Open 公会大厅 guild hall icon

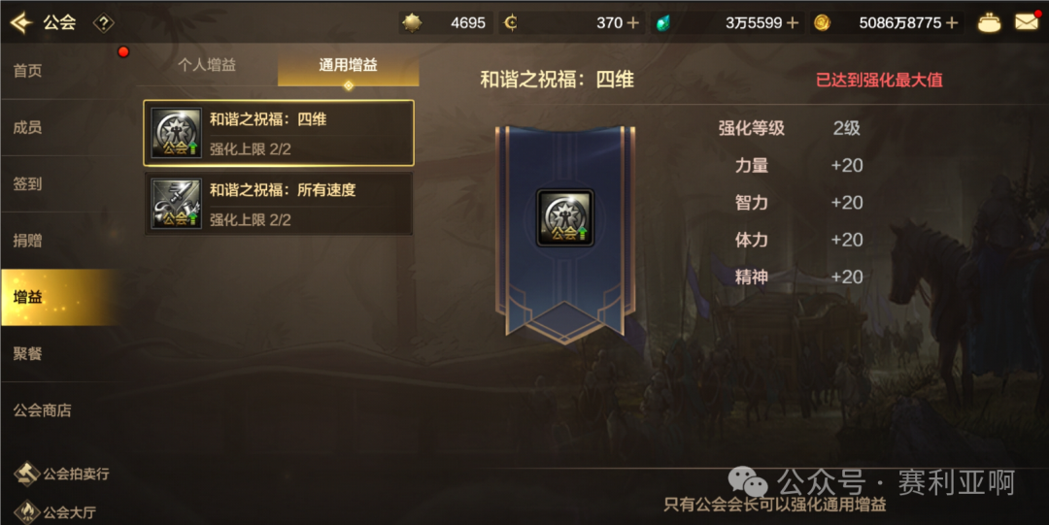[x=27, y=511]
